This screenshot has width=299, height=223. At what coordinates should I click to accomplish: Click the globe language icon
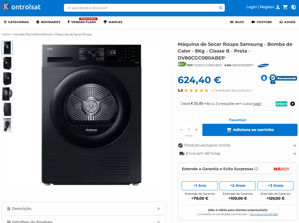[x=293, y=7]
